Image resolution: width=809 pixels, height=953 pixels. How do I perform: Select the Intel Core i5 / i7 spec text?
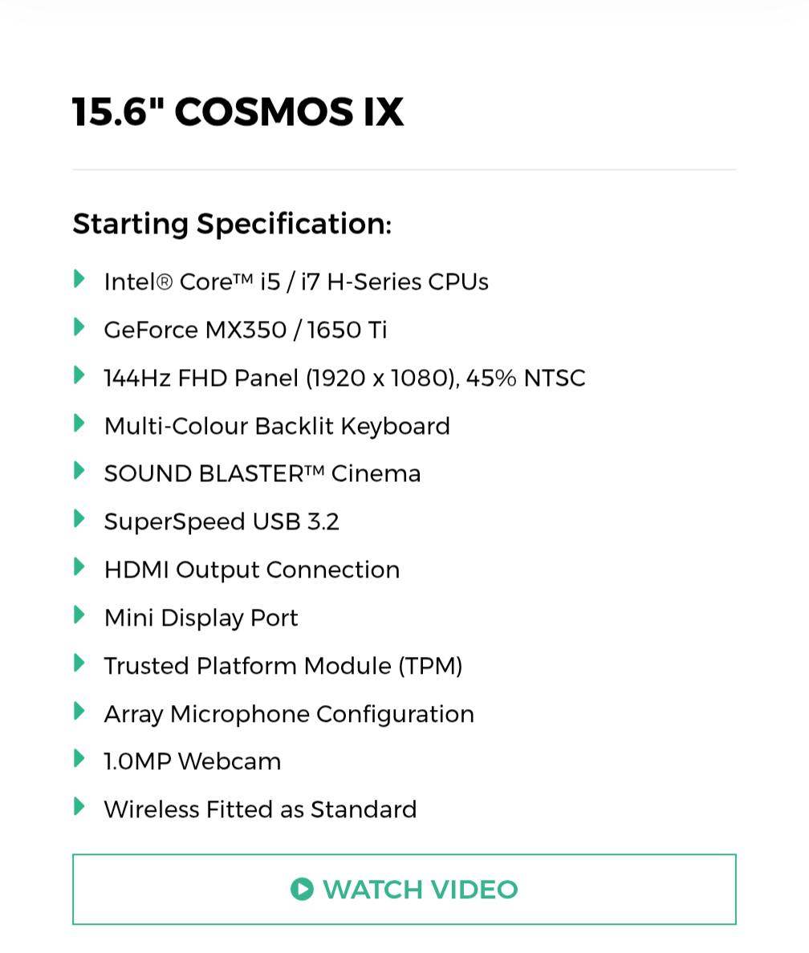pyautogui.click(x=296, y=282)
